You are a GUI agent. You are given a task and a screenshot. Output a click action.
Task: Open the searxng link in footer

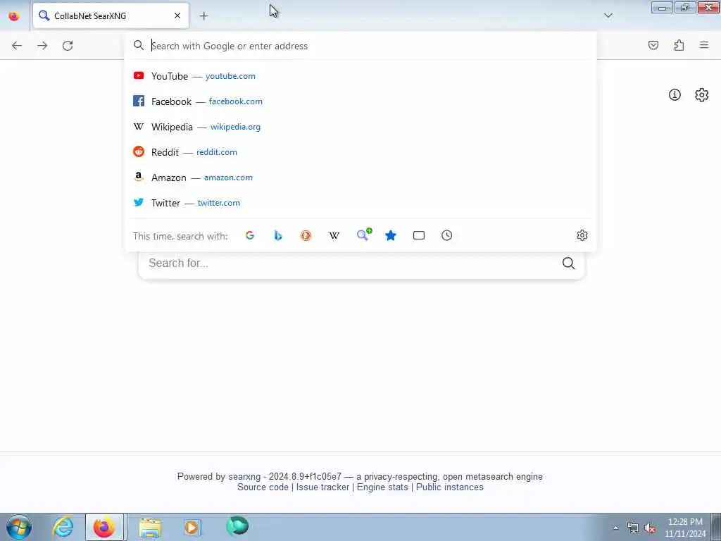coord(244,477)
